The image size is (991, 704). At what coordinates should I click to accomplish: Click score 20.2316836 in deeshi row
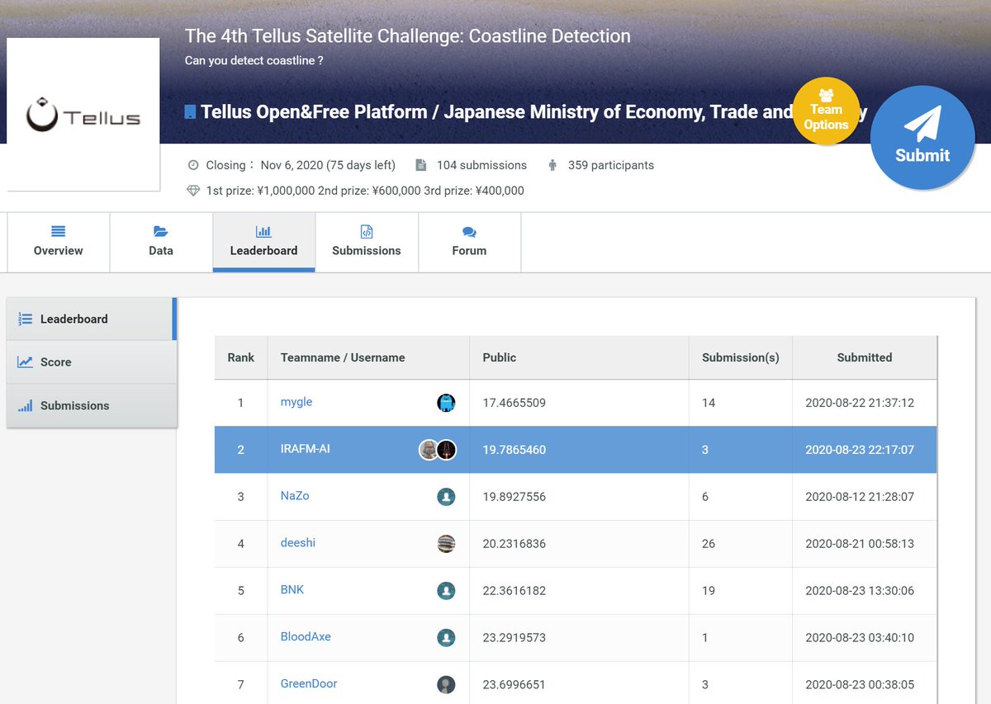point(514,544)
